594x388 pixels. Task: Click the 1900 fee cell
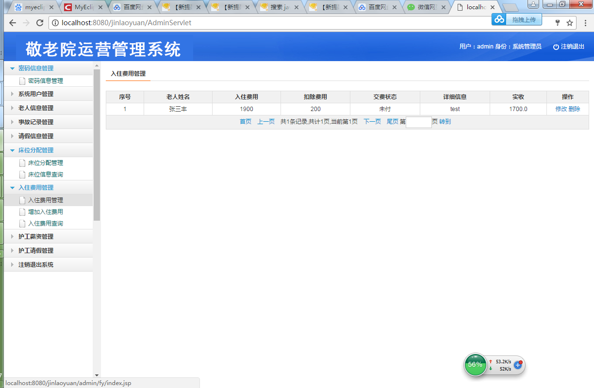(x=247, y=109)
